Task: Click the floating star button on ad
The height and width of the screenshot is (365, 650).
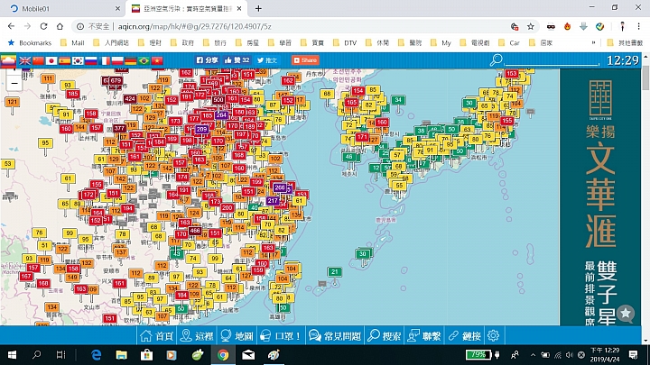Action: tap(626, 314)
